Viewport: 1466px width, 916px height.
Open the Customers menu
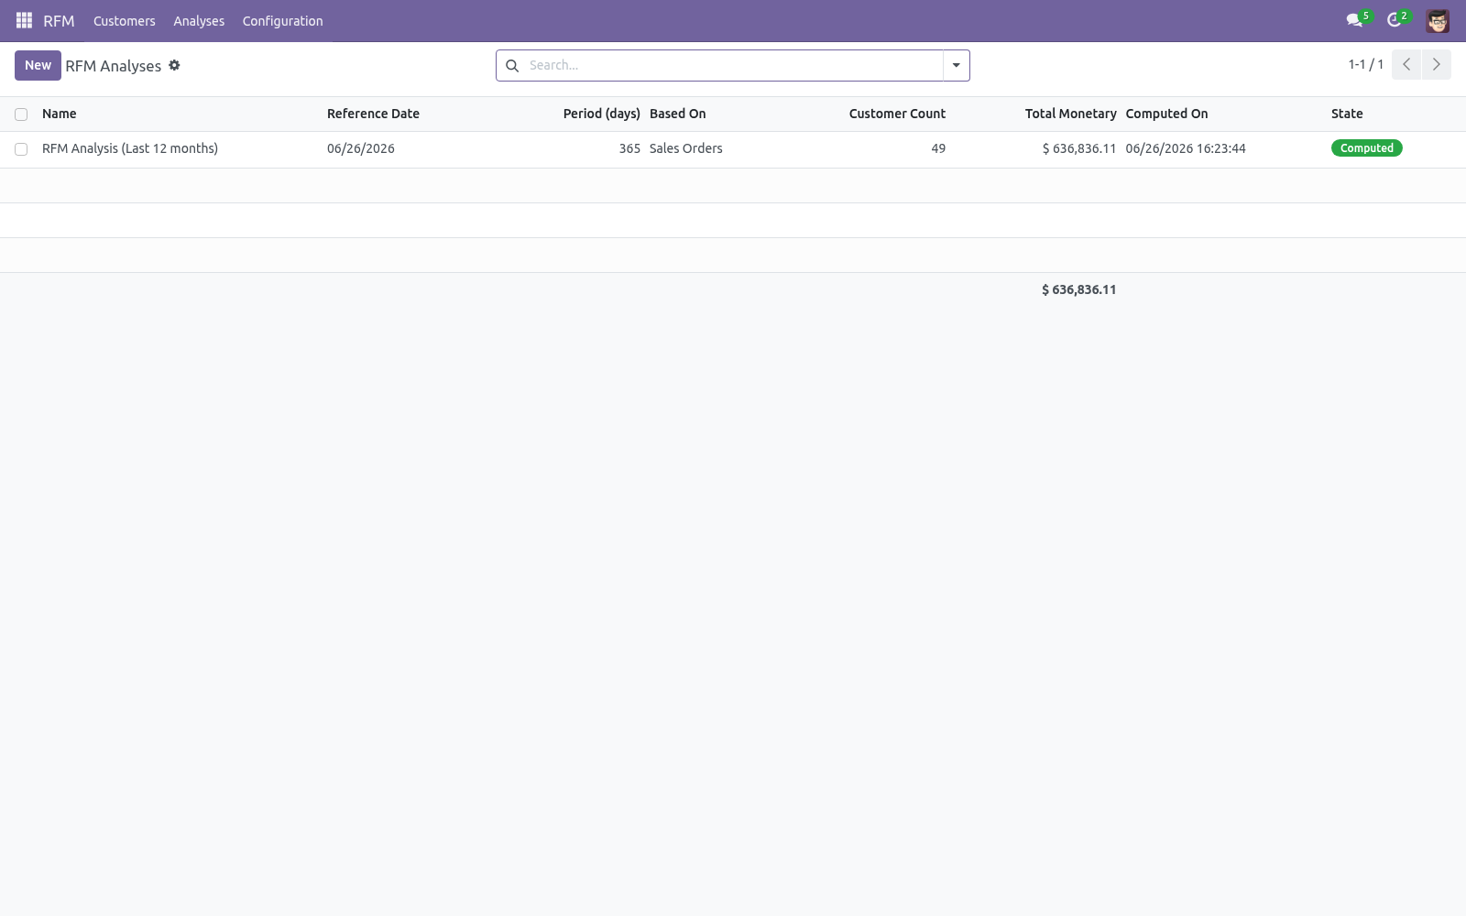[x=125, y=20]
